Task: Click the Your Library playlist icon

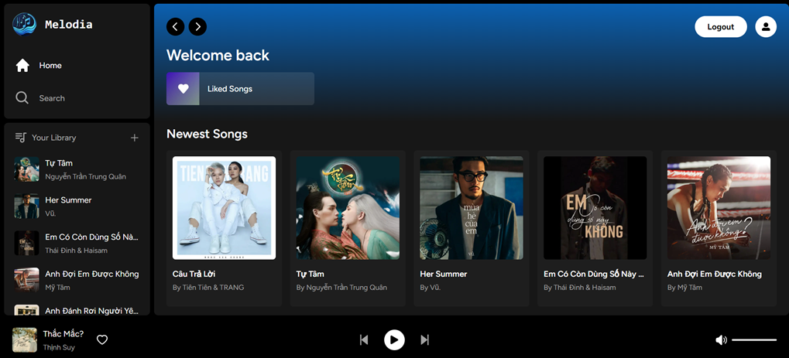Action: point(21,138)
